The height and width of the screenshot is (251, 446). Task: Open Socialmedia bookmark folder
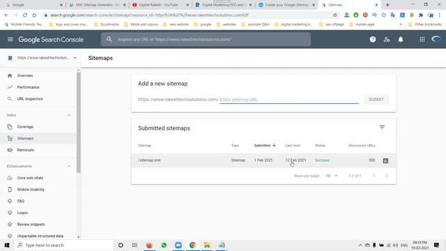click(107, 24)
